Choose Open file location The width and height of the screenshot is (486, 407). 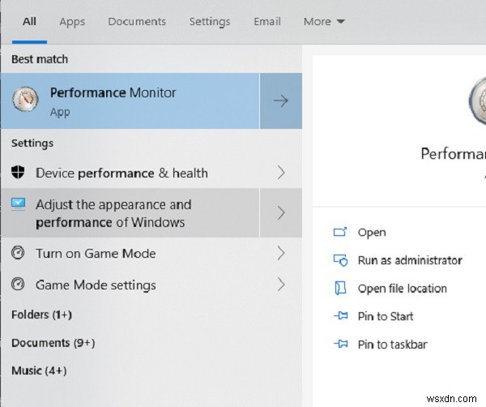point(403,289)
